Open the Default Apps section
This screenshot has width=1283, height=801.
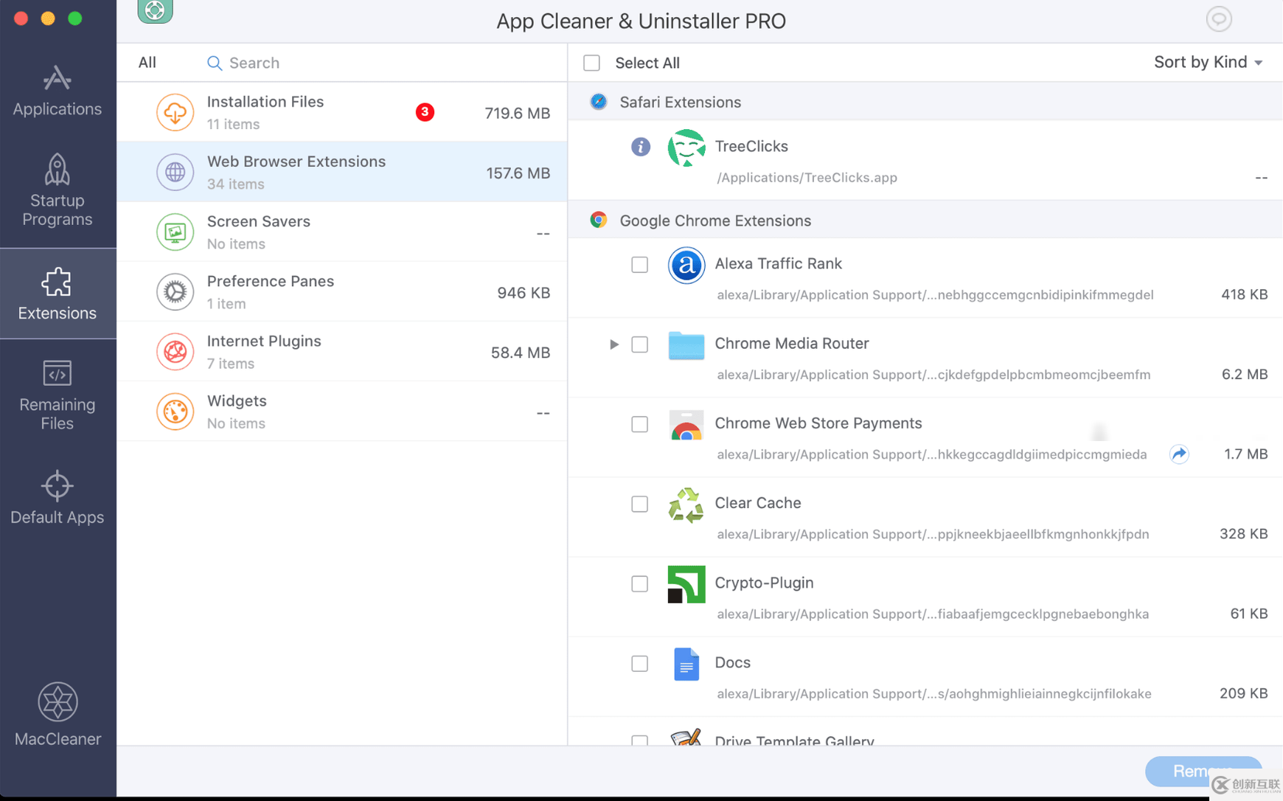click(58, 498)
